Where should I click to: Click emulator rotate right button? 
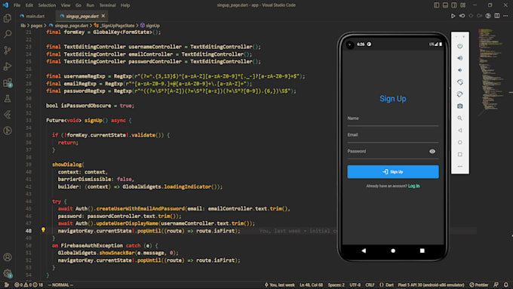coord(459,94)
